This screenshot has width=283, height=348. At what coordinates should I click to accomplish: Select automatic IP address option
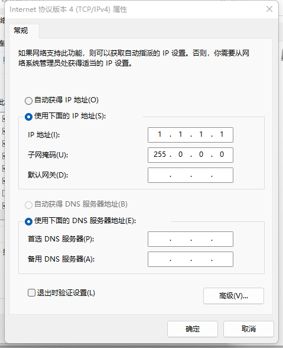[x=28, y=101]
